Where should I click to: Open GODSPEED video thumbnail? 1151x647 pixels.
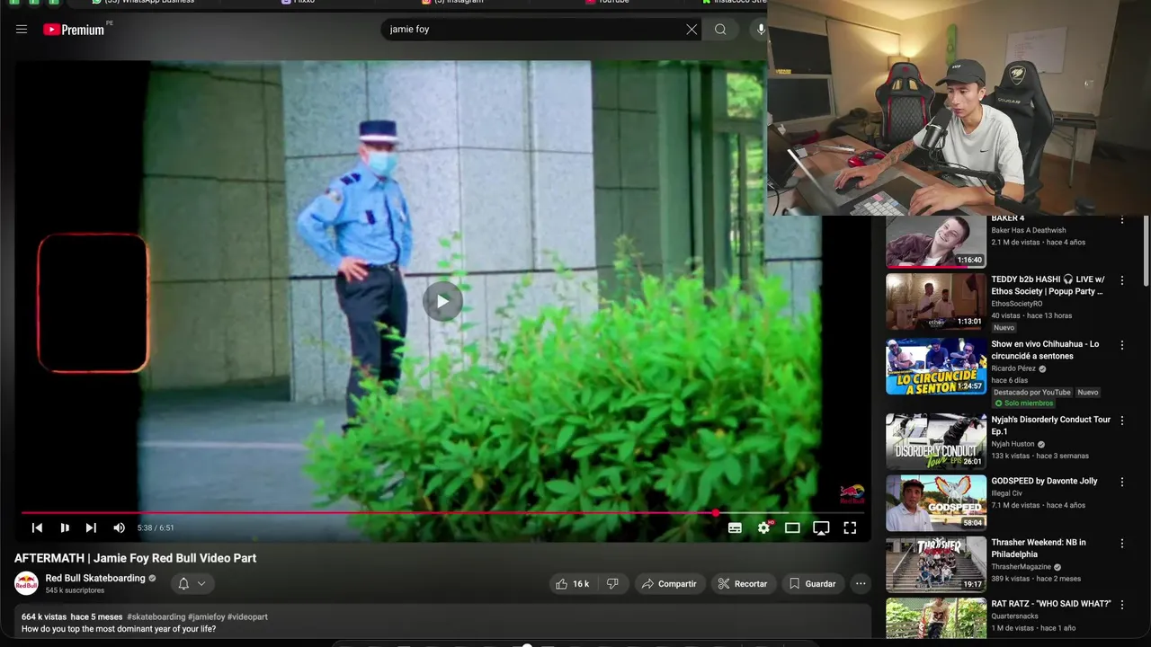pyautogui.click(x=936, y=503)
